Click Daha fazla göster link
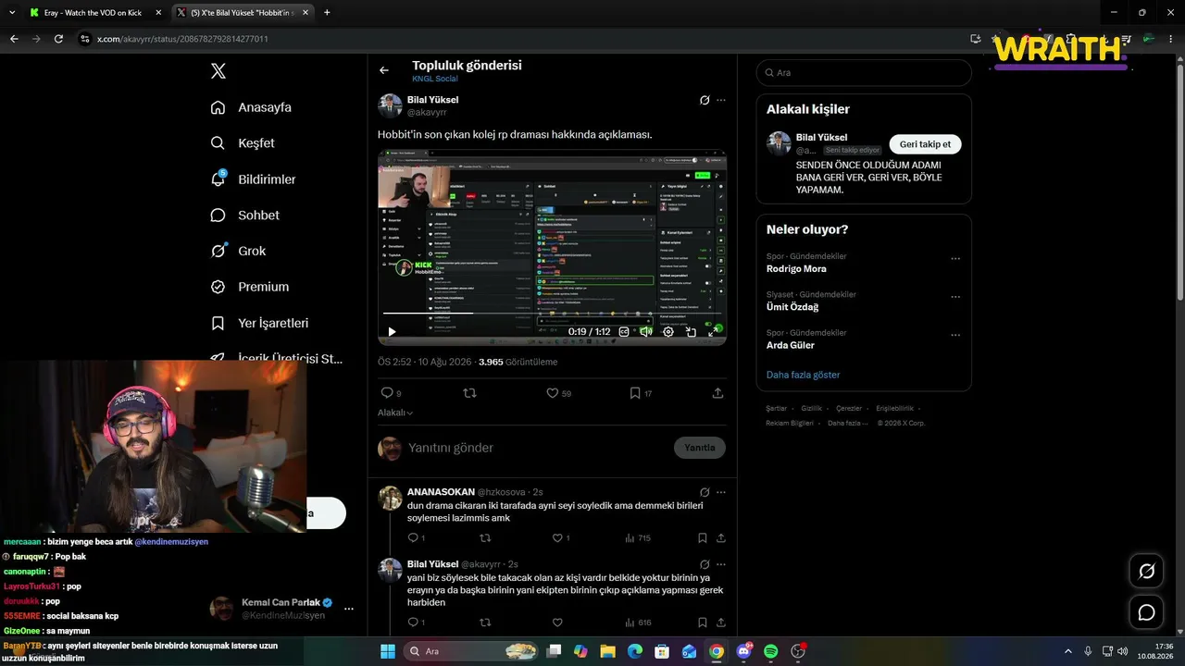 pos(804,375)
